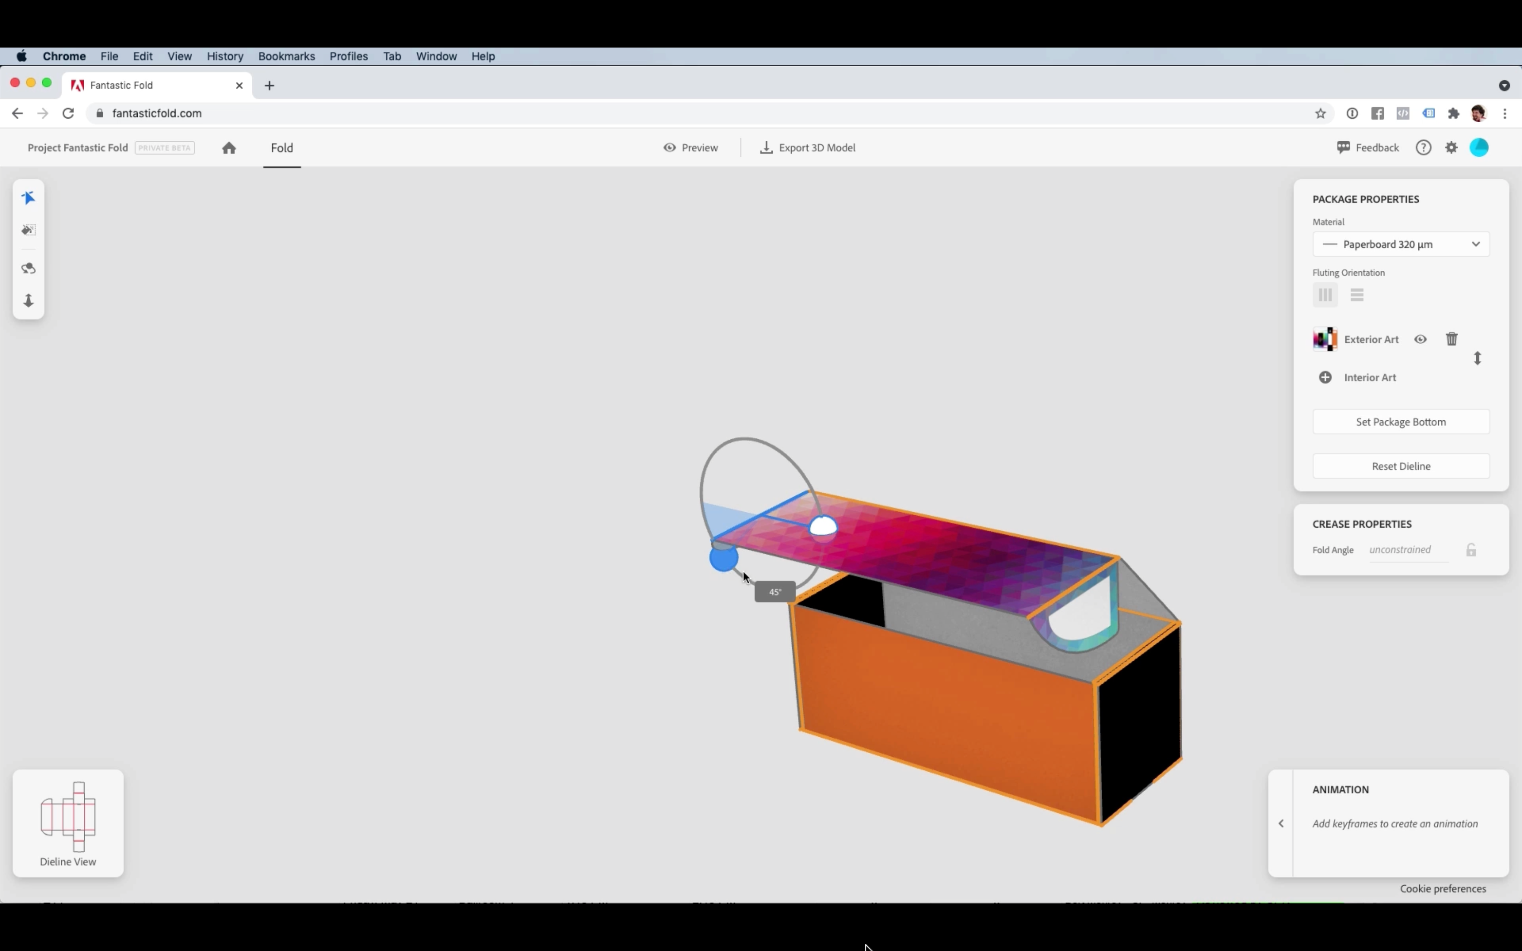Select the fold crease selection tool
Screen dimensions: 1522x951
coord(28,198)
